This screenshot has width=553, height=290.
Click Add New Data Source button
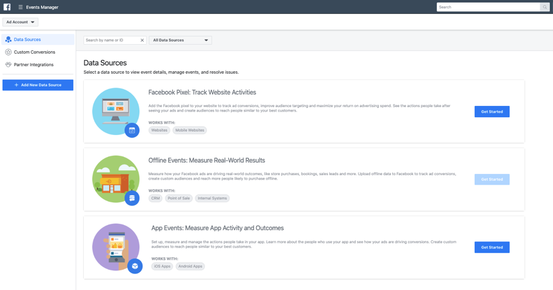38,85
